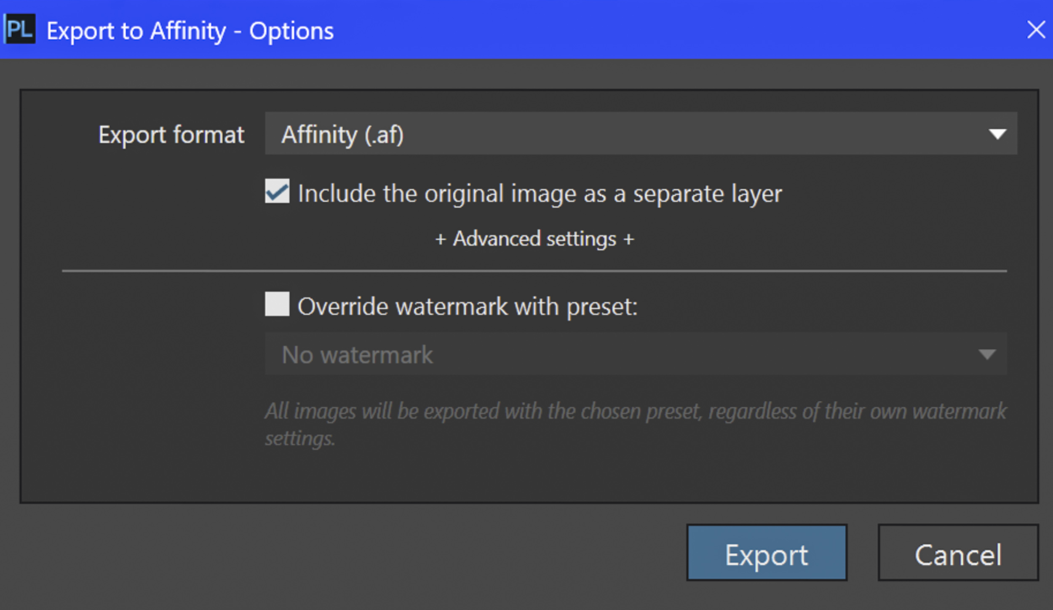Click the right plus sign of Advanced settings
Viewport: 1053px width, 610px height.
pos(628,239)
